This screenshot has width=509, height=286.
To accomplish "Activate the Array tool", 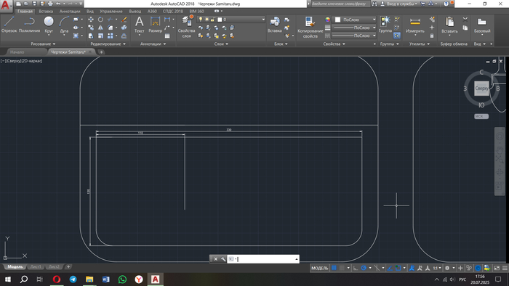I will 111,36.
